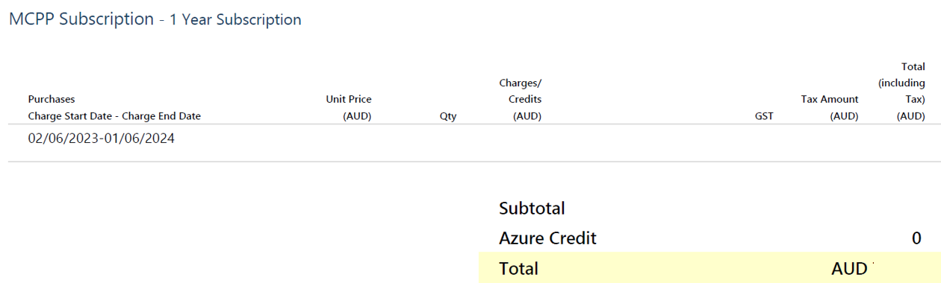Select the Azure Credit value 0
This screenshot has width=941, height=283.
tap(916, 239)
